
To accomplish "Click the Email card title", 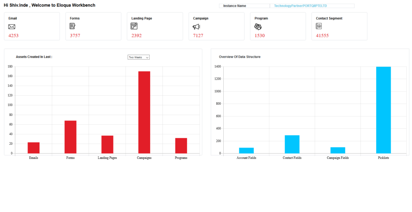I will (12, 19).
